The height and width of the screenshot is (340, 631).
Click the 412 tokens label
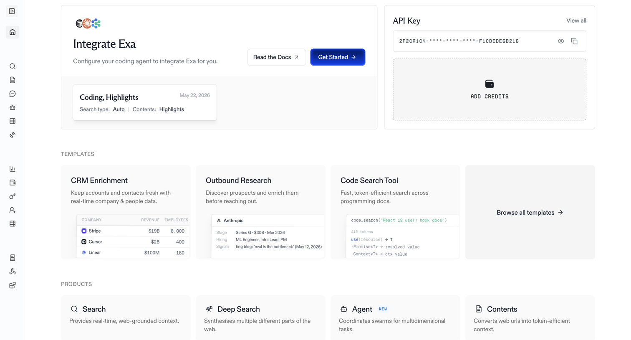pos(362,232)
